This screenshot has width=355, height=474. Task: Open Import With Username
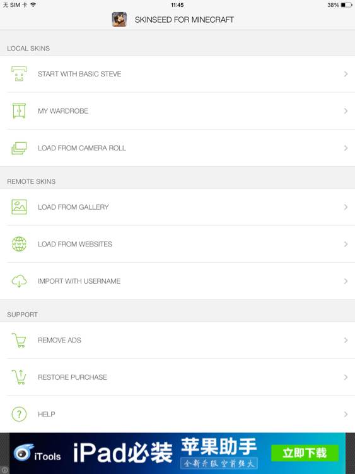coord(177,281)
